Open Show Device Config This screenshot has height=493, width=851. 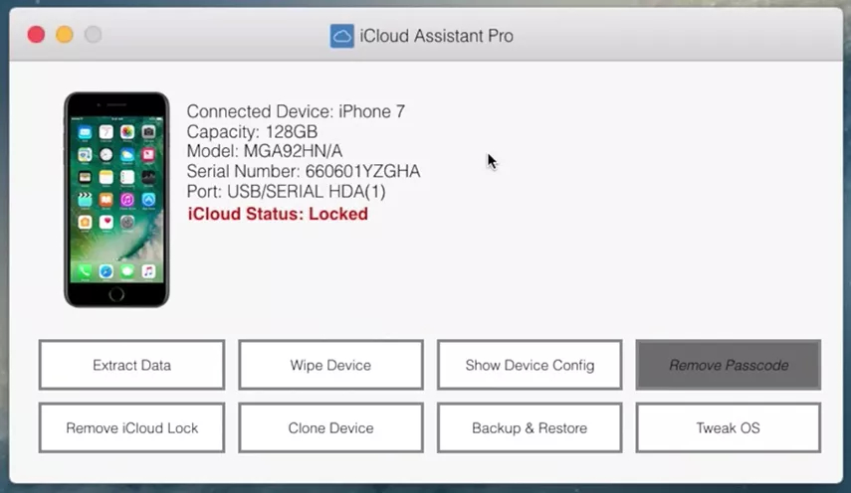coord(530,365)
